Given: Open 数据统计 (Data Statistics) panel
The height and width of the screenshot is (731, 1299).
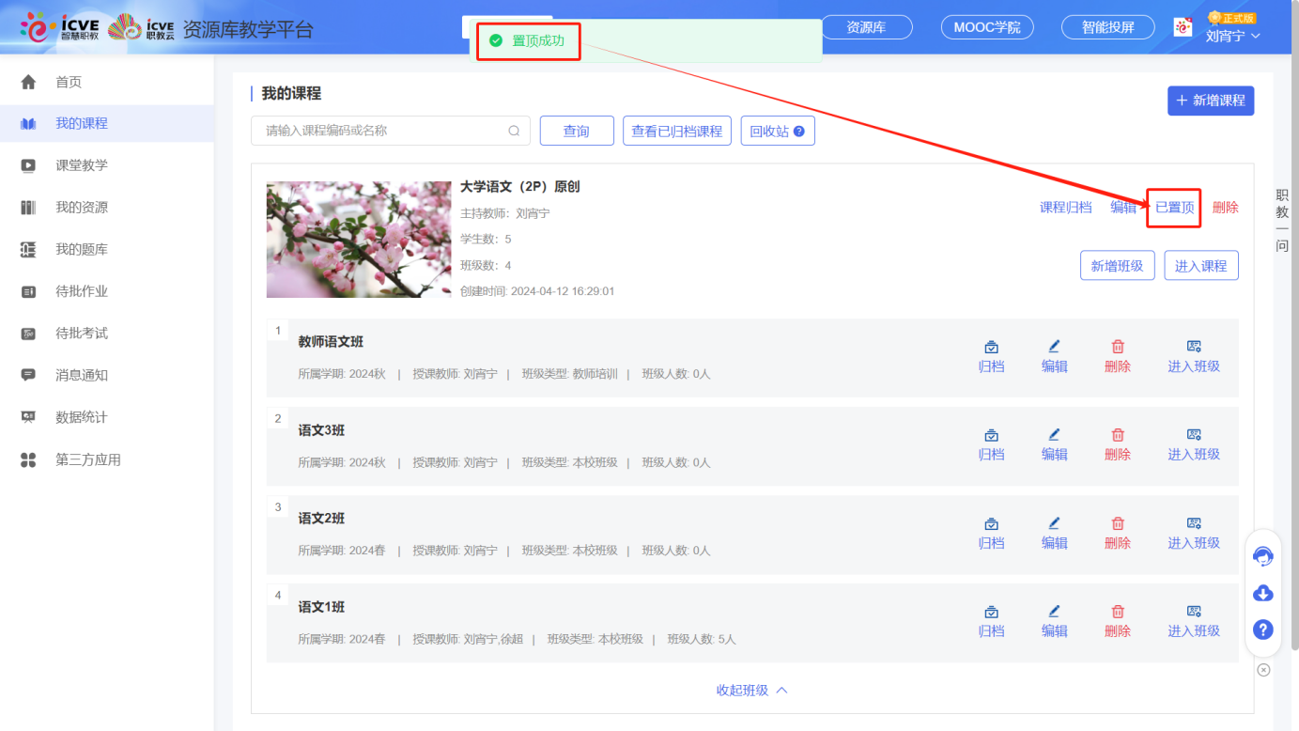Looking at the screenshot, I should coord(66,416).
